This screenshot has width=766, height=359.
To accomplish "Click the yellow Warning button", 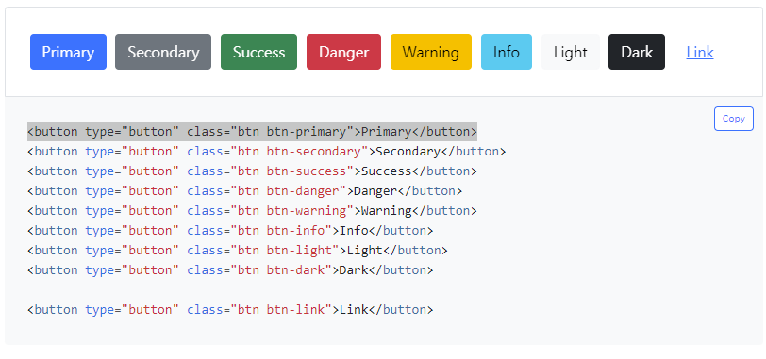I will [431, 52].
